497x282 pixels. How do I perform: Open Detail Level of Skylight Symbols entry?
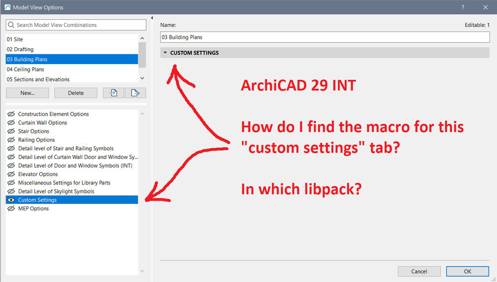click(x=56, y=191)
